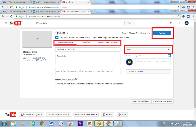
Task: Switch to front window's GoConqr Editar tab
Action: click(x=46, y=12)
